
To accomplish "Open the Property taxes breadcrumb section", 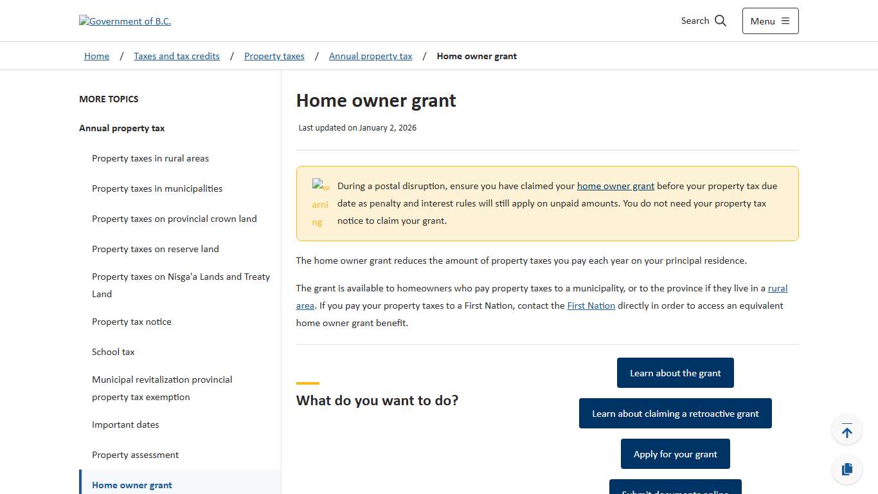I will coord(274,56).
